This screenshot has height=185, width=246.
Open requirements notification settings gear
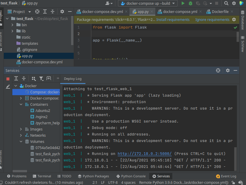click(x=234, y=19)
